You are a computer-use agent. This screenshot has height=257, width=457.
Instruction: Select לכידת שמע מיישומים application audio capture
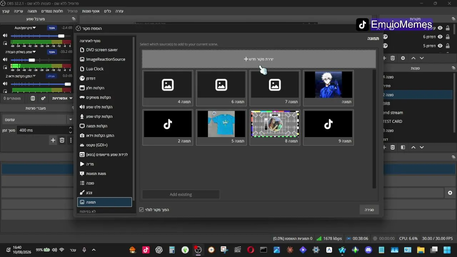pyautogui.click(x=105, y=155)
